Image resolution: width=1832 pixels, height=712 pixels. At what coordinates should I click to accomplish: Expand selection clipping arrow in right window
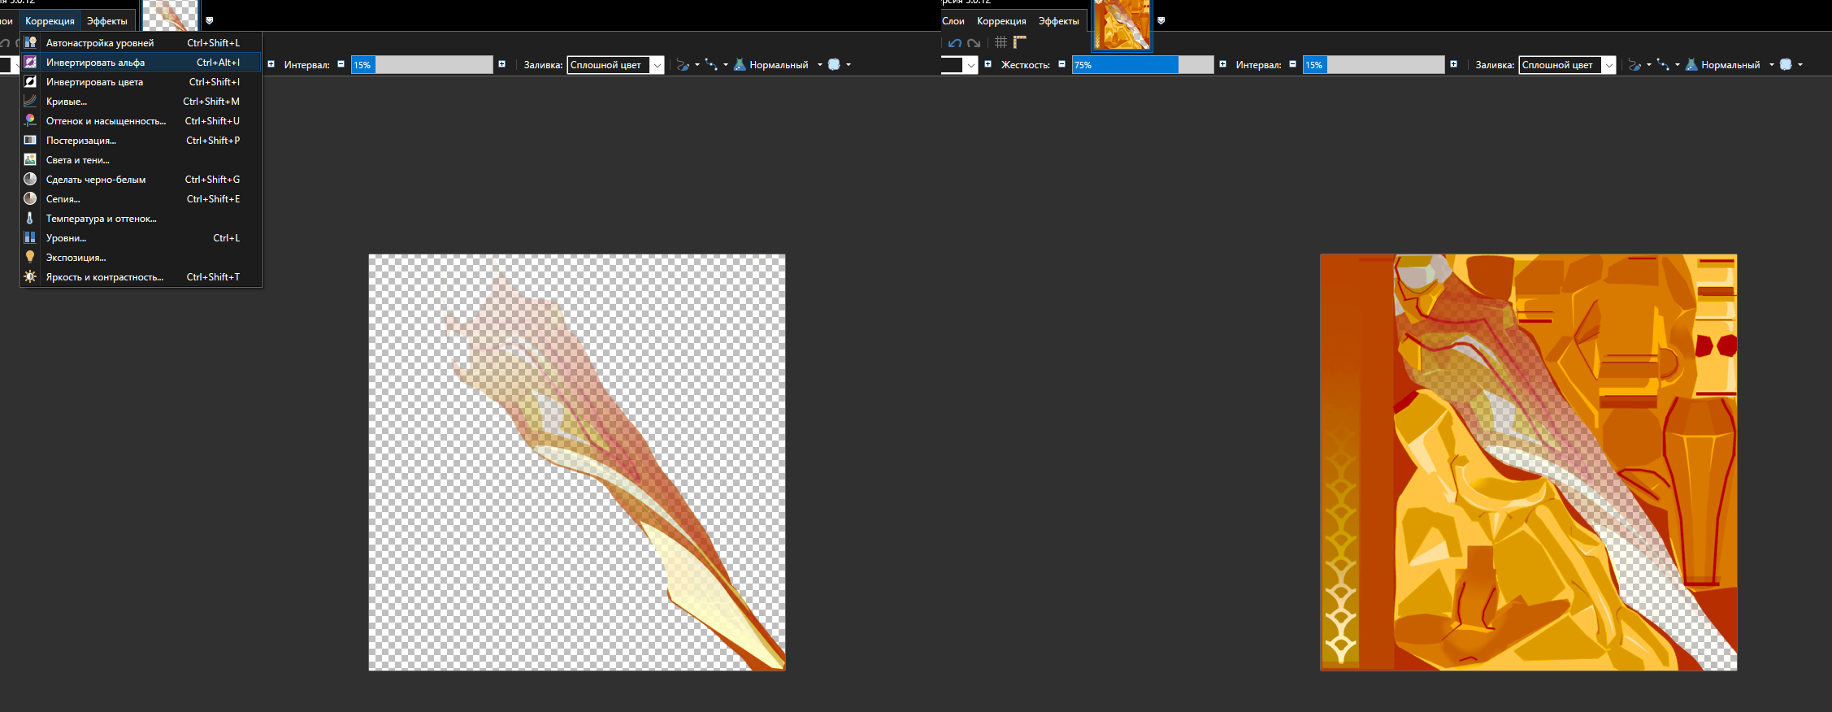click(1677, 65)
